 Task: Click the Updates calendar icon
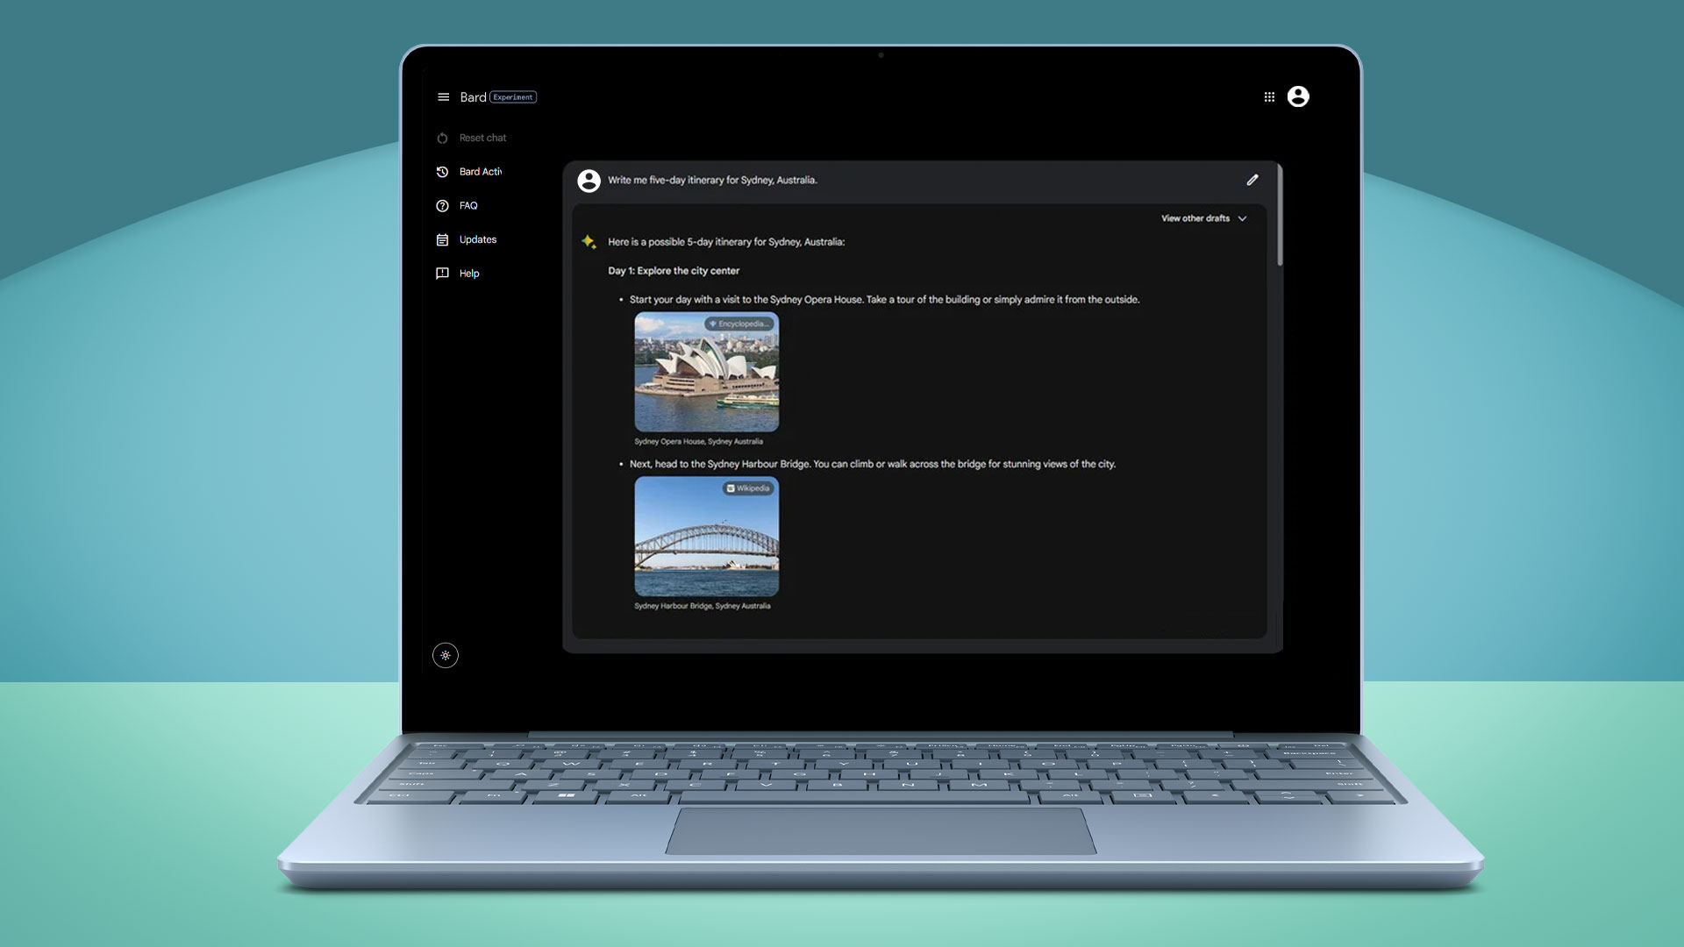click(x=442, y=239)
